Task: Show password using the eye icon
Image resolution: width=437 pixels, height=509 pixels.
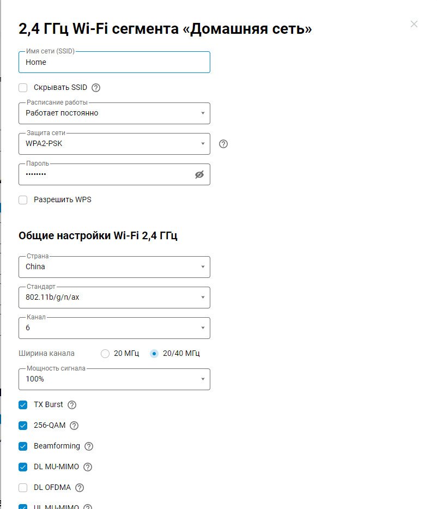Action: click(x=199, y=174)
